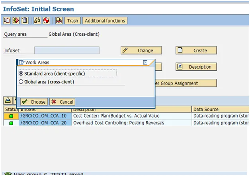Close the Work Areas dialog with X
This screenshot has width=250, height=176.
[145, 62]
